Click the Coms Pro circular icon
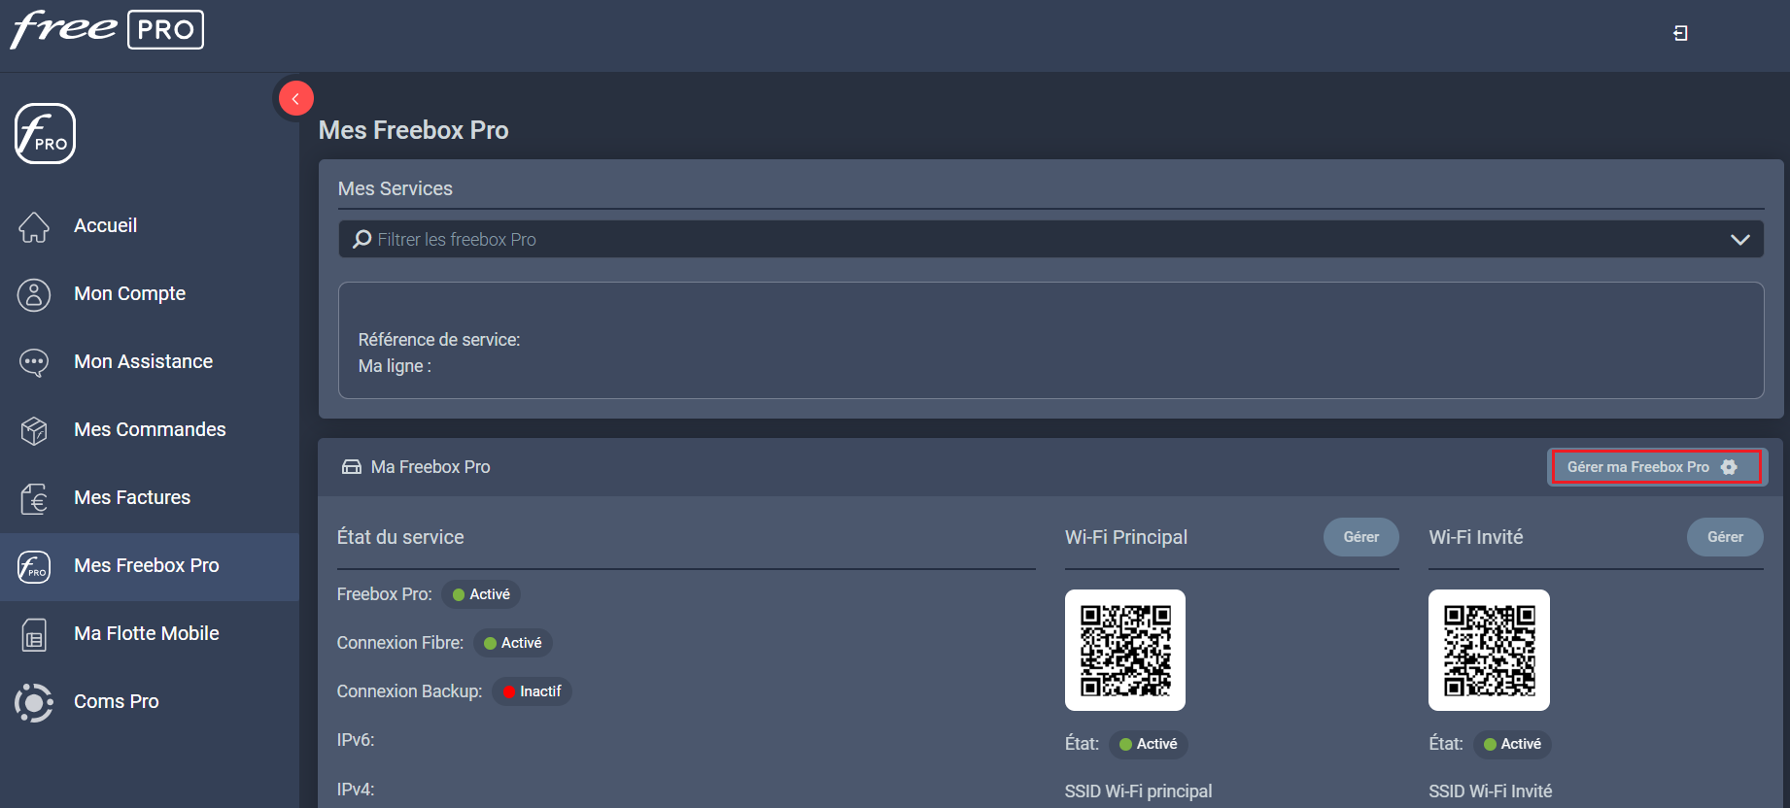Image resolution: width=1790 pixels, height=808 pixels. click(x=34, y=702)
